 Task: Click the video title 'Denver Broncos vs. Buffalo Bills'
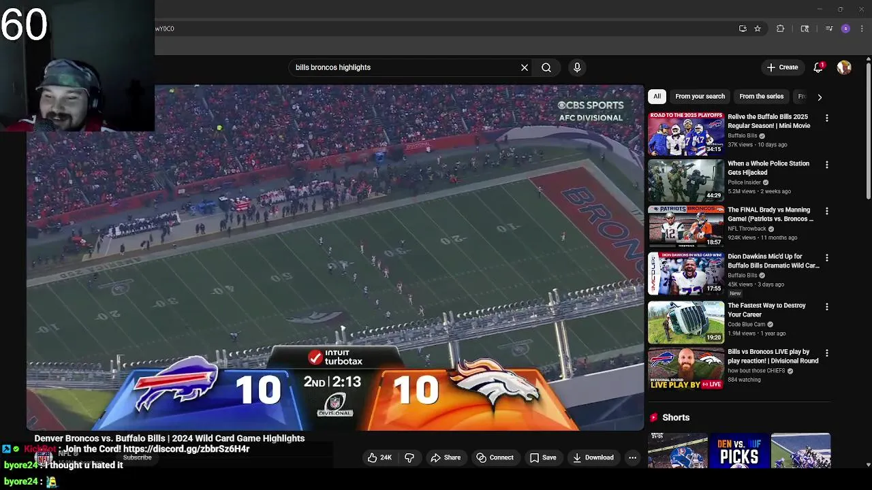pyautogui.click(x=170, y=438)
